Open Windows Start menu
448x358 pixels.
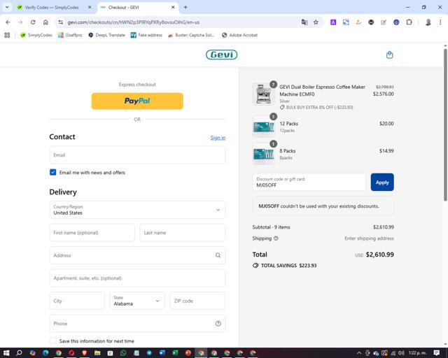pyautogui.click(x=6, y=353)
